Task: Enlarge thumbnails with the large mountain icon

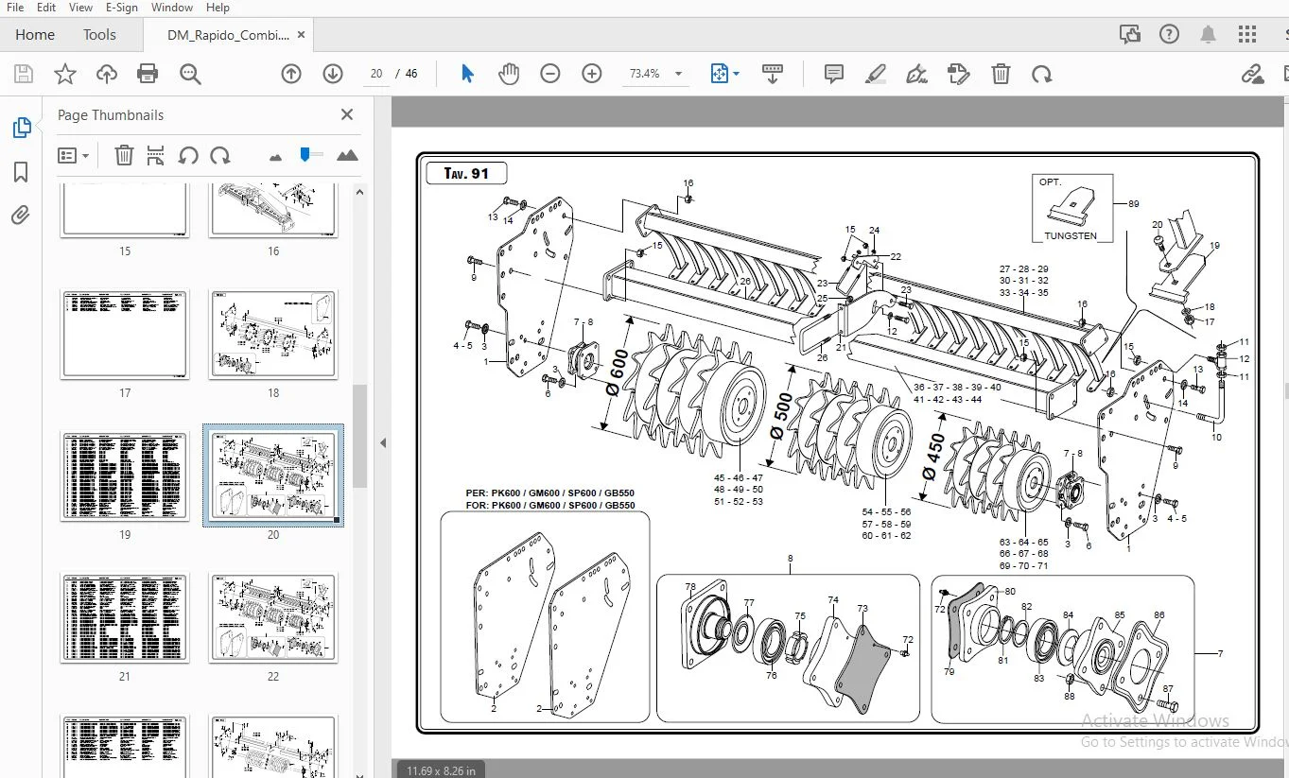Action: (x=347, y=155)
